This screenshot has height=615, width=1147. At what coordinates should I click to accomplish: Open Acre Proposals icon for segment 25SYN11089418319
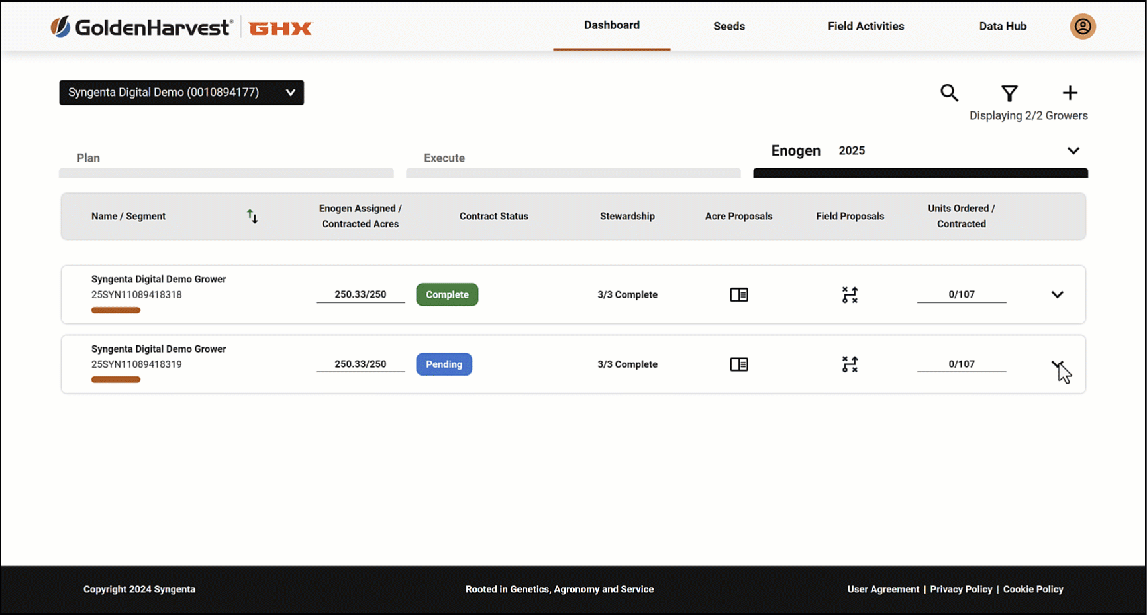(739, 364)
